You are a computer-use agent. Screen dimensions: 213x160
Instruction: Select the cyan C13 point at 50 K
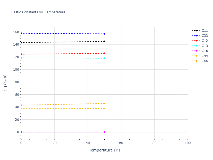(x=104, y=58)
